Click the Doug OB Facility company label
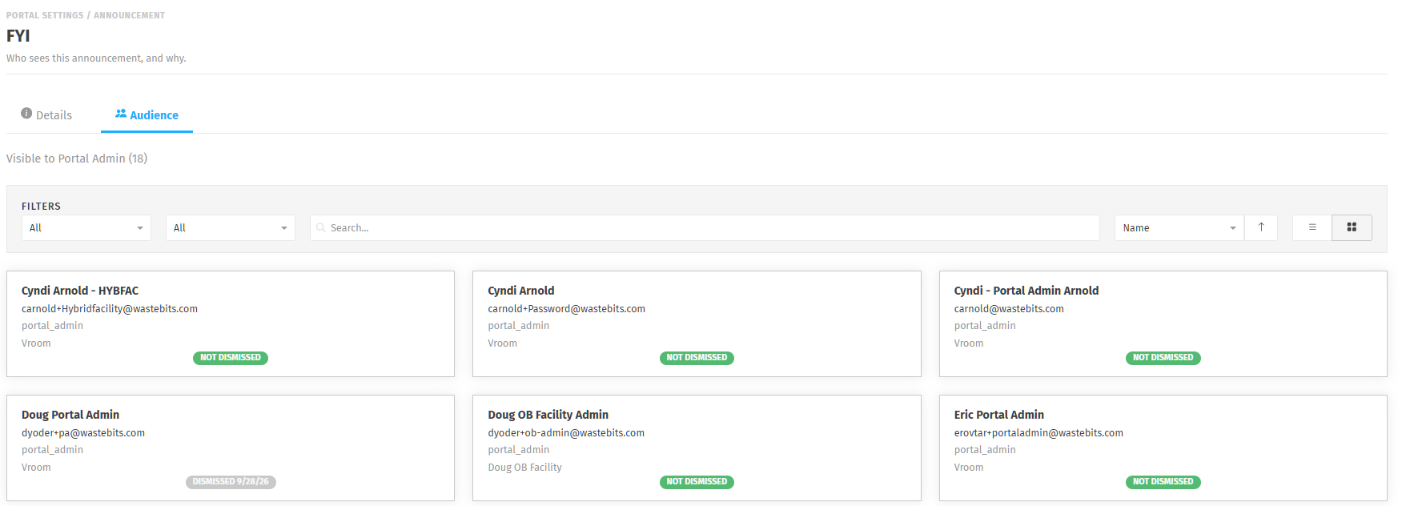Screen dimensions: 1402x506 pyautogui.click(x=525, y=468)
